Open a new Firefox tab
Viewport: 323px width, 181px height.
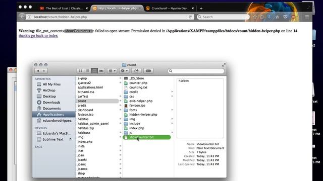(201, 9)
